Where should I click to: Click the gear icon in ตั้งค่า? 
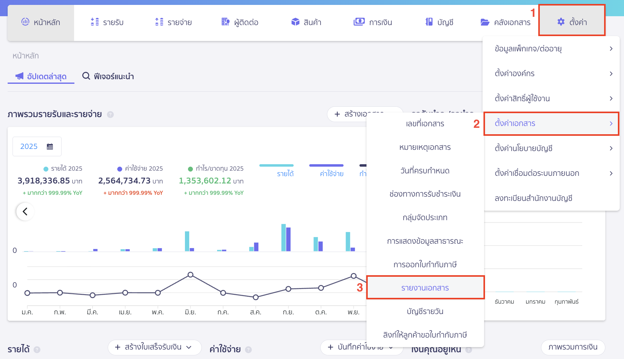click(561, 22)
